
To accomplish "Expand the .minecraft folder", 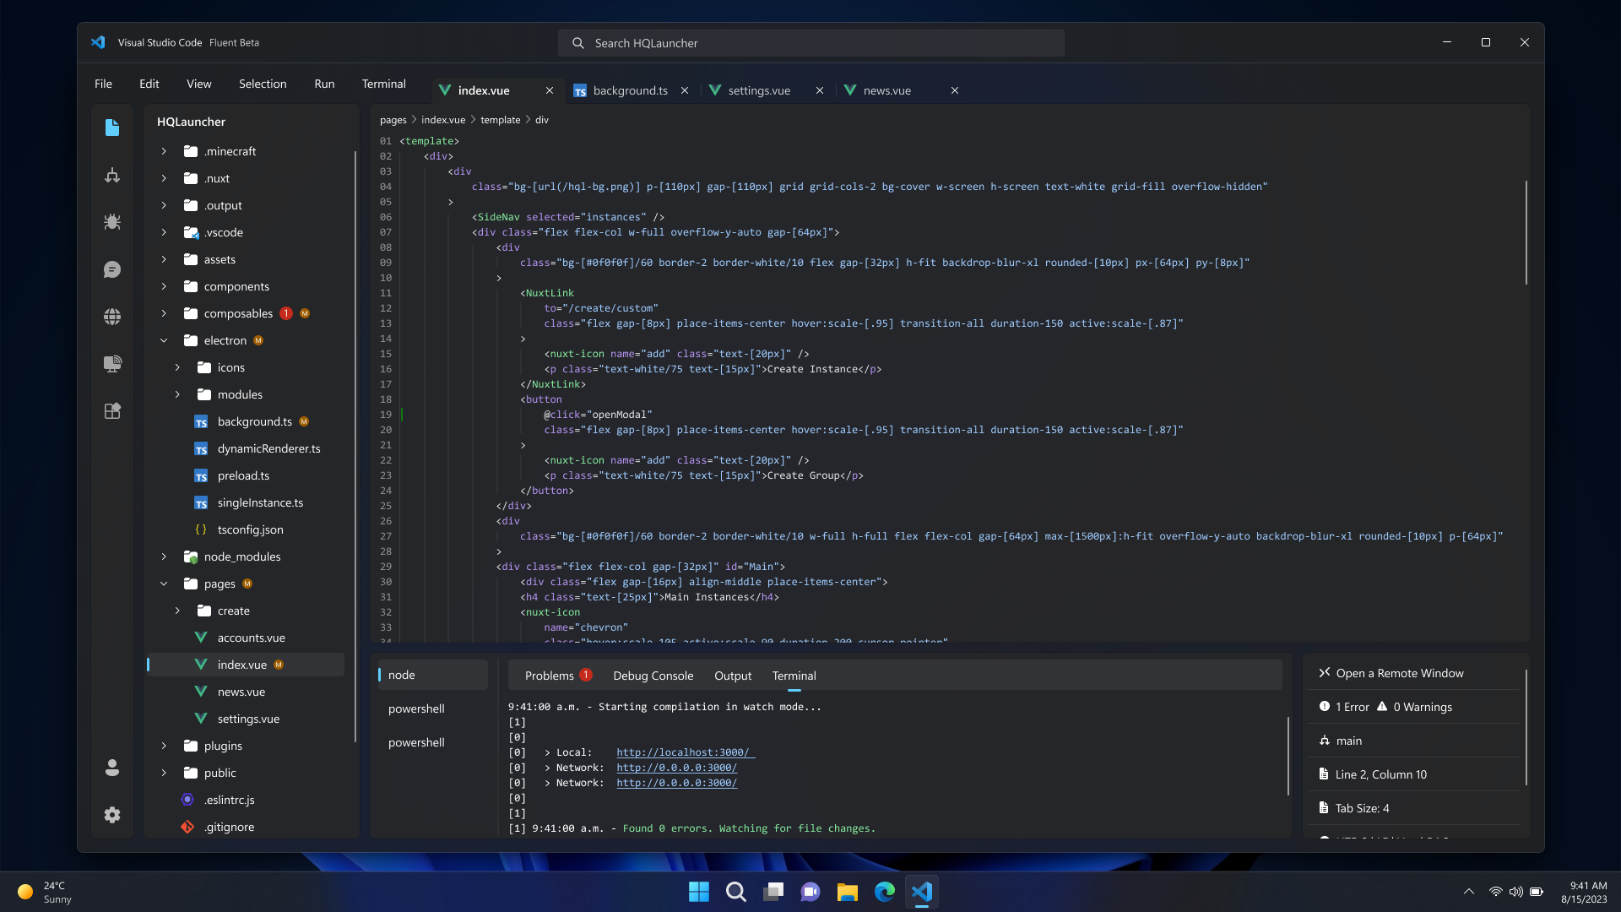I will tap(164, 151).
